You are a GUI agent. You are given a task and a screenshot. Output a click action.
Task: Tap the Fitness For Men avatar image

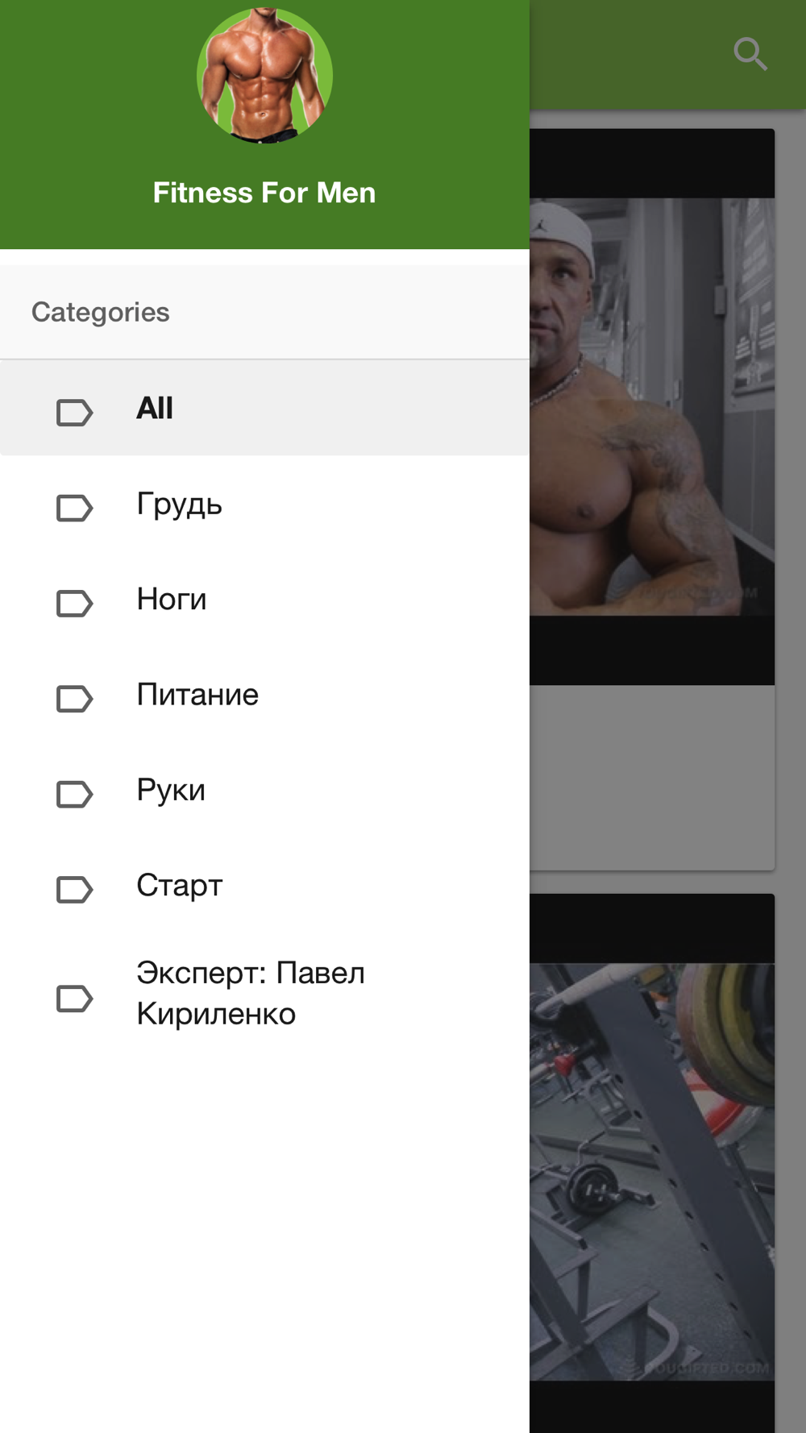(x=264, y=76)
